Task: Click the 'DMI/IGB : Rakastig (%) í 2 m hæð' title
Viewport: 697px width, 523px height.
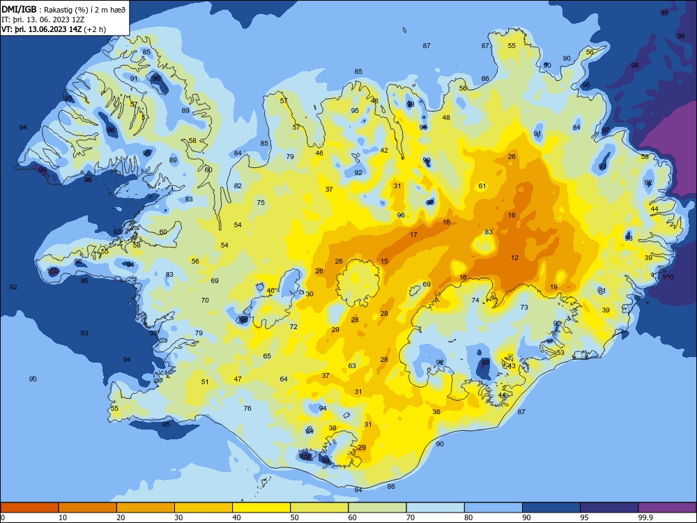Action: (x=63, y=10)
